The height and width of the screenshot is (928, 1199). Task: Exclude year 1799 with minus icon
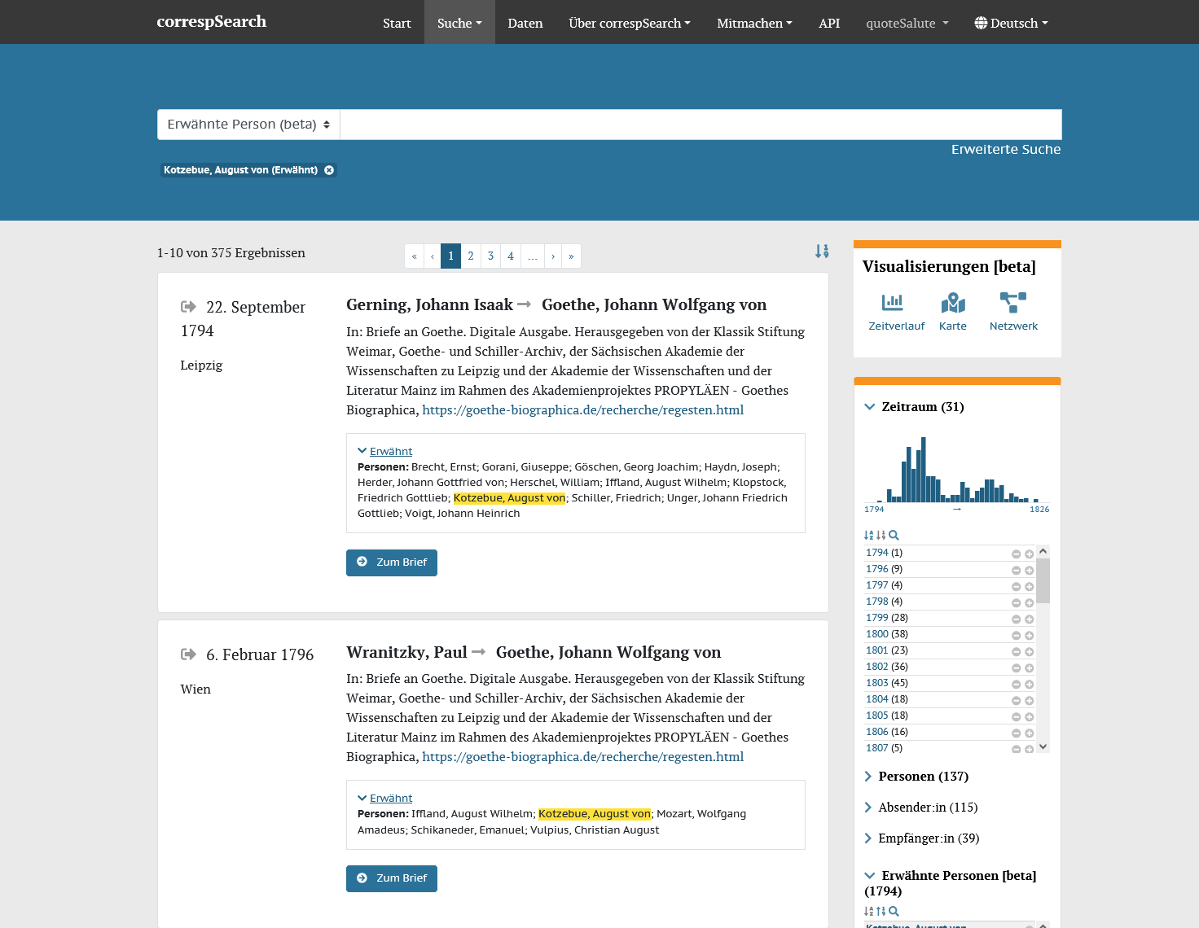(x=1016, y=619)
